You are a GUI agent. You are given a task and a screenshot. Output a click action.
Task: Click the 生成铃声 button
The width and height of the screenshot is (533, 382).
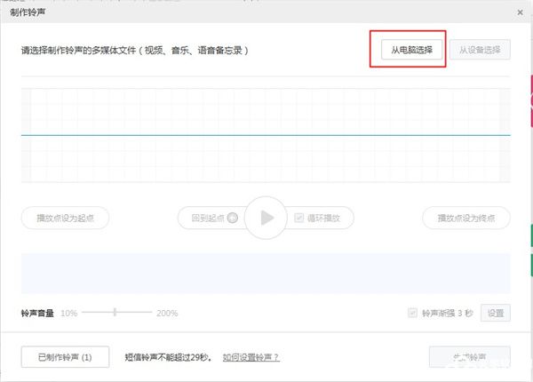(x=469, y=357)
